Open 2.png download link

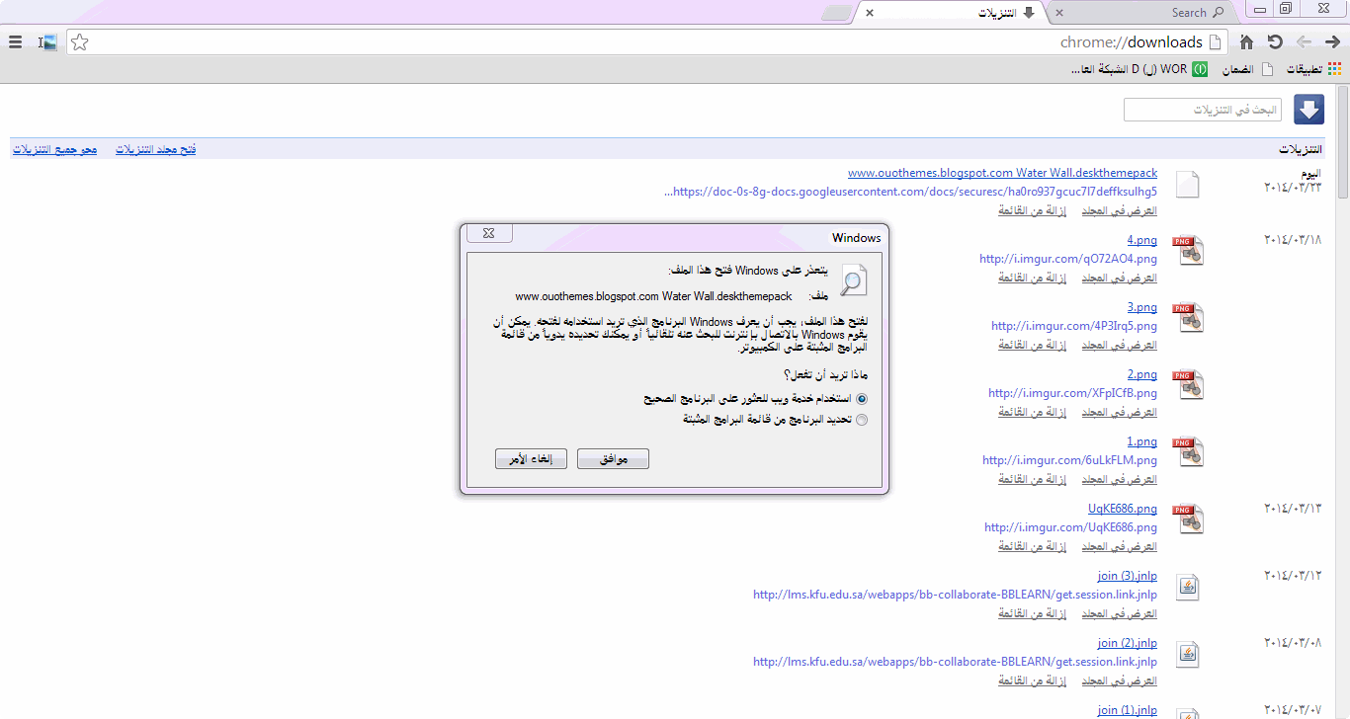pyautogui.click(x=1141, y=374)
